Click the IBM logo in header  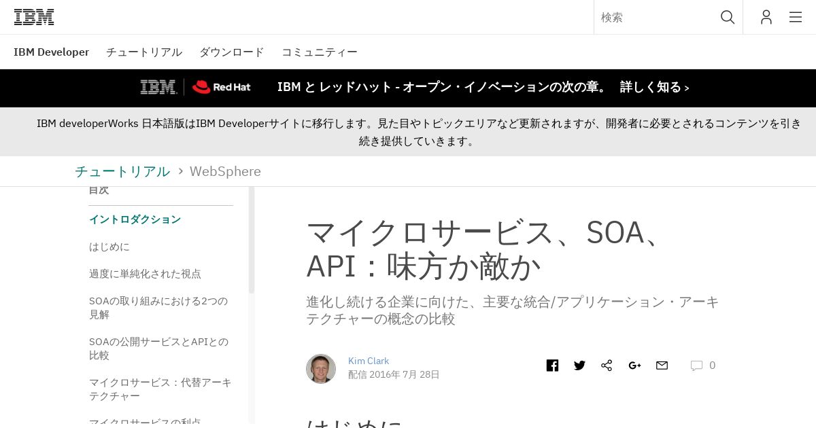click(34, 17)
